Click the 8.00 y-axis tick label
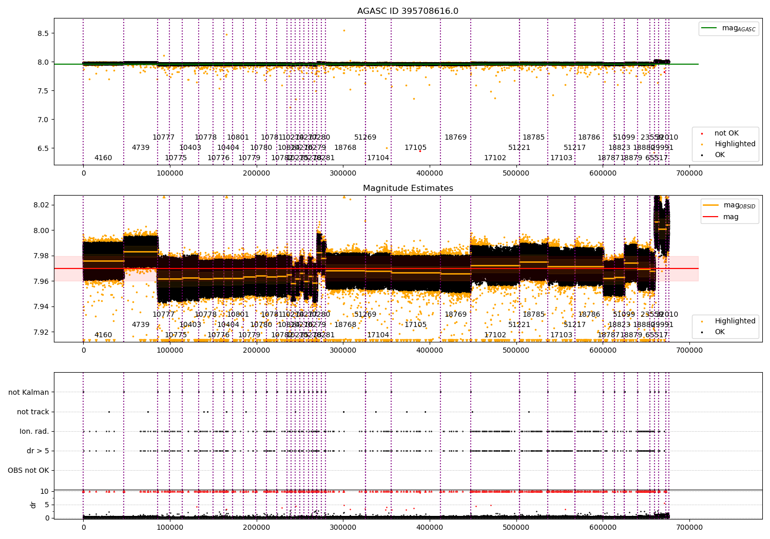The width and height of the screenshot is (770, 539). coord(41,230)
